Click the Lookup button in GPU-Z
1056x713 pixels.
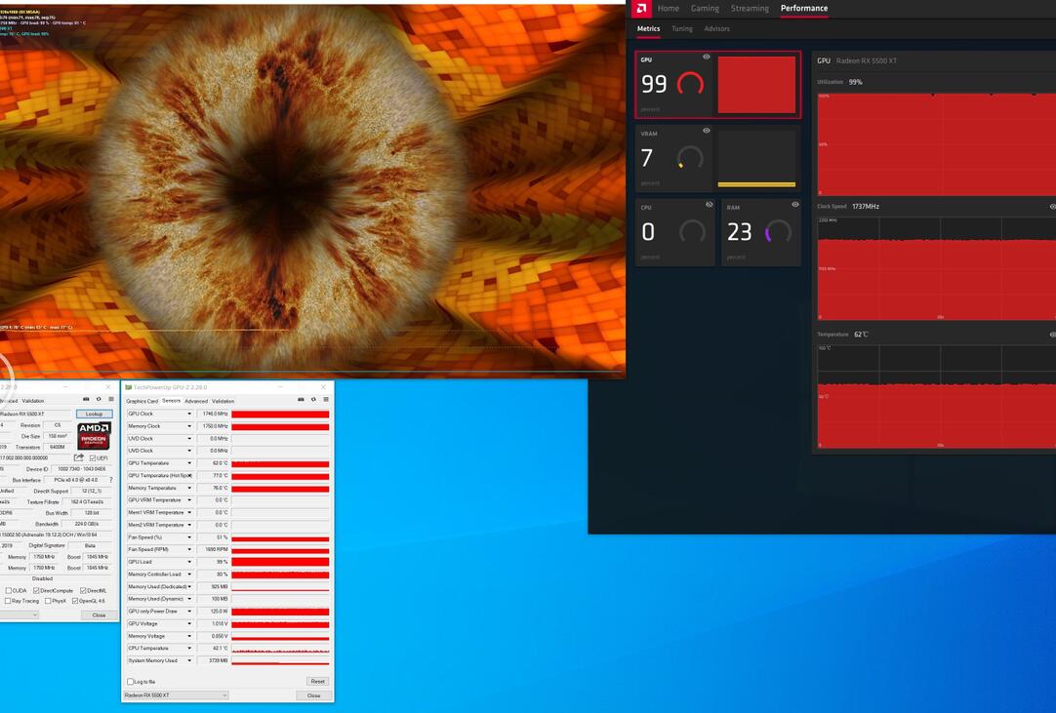[94, 414]
